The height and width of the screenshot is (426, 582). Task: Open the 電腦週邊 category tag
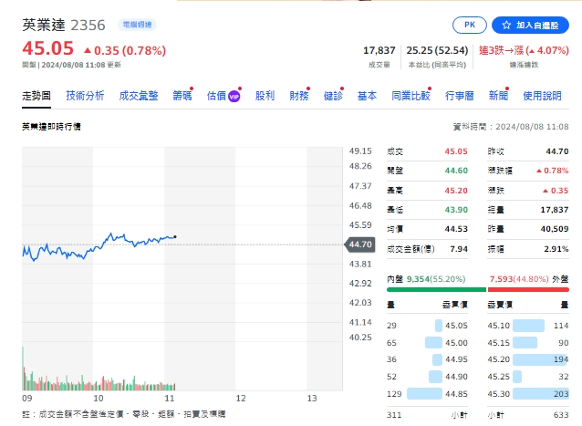(x=138, y=25)
